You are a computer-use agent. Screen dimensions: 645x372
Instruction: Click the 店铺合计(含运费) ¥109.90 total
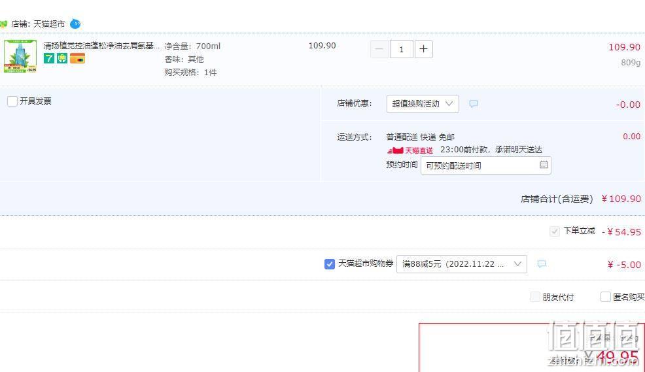tap(580, 199)
